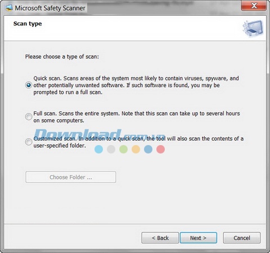Click the 'Microsoft Safety Scanner' window title
Viewport: 270px width, 253px height.
[50, 8]
